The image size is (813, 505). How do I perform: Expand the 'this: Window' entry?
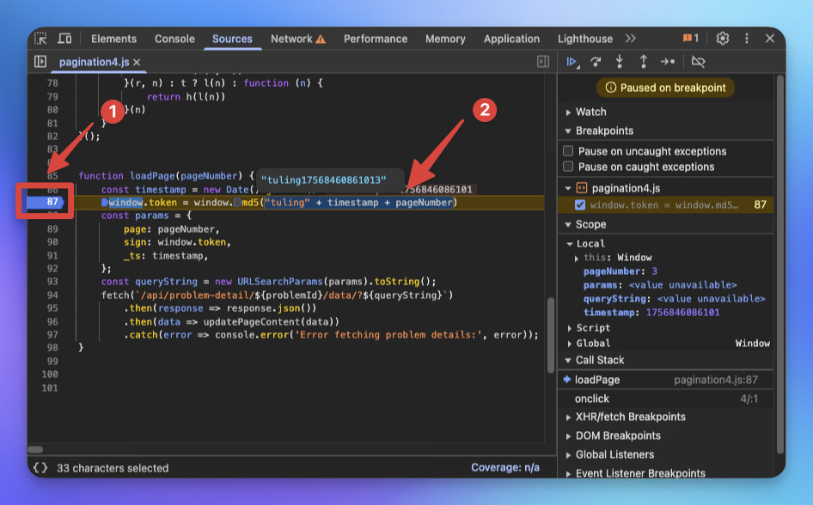(x=576, y=258)
